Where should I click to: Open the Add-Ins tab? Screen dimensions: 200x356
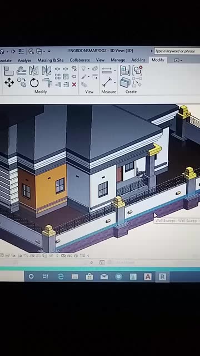[138, 60]
